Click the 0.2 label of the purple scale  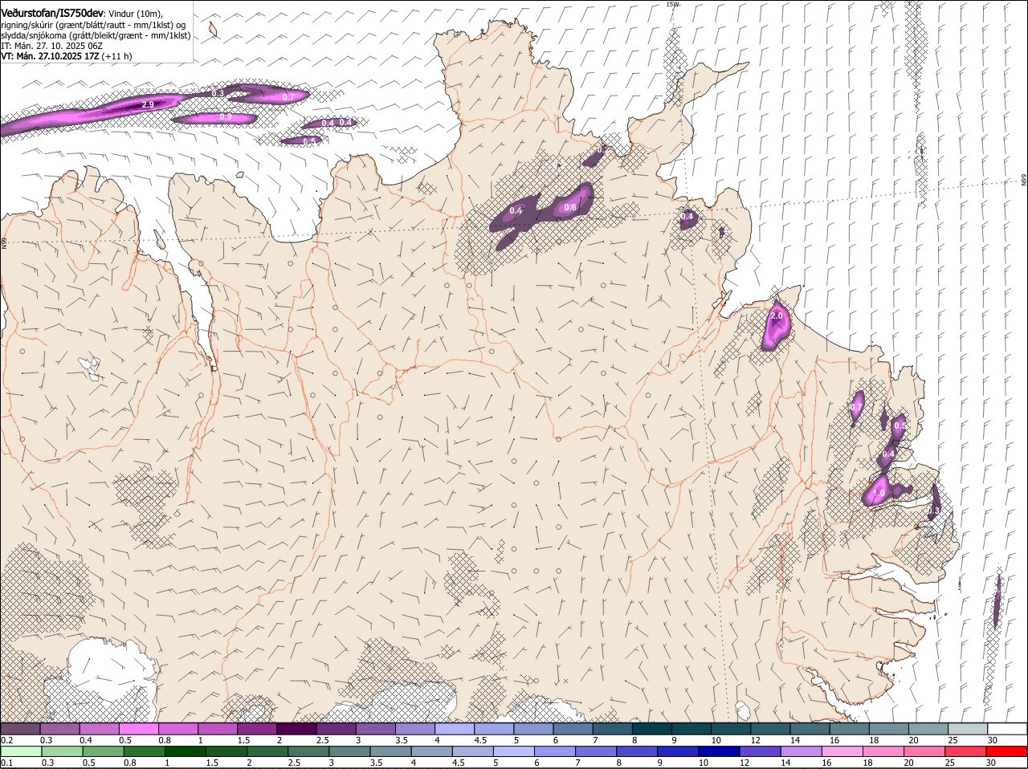point(6,740)
